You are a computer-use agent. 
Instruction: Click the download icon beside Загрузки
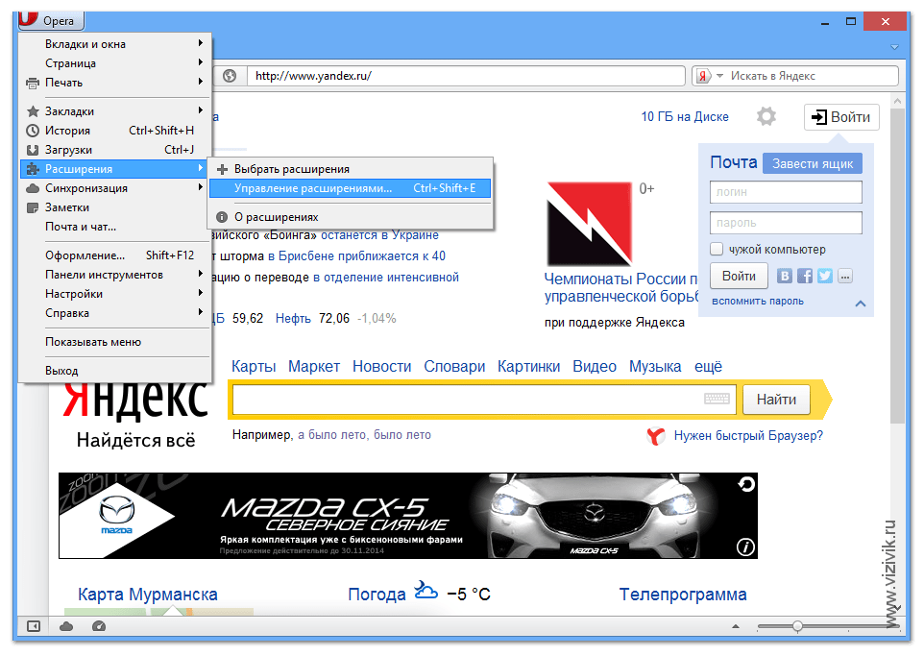33,150
